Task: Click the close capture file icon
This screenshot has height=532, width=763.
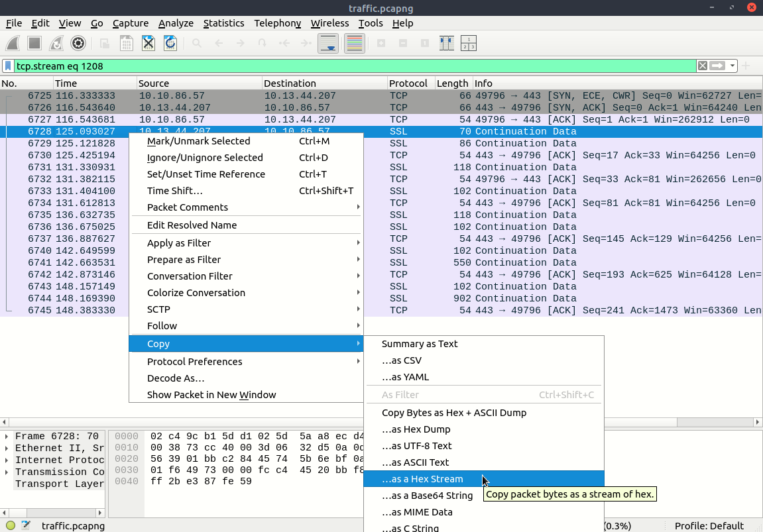Action: tap(148, 44)
